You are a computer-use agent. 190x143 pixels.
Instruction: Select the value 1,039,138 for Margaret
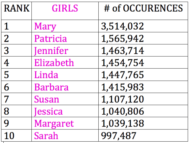coord(123,123)
